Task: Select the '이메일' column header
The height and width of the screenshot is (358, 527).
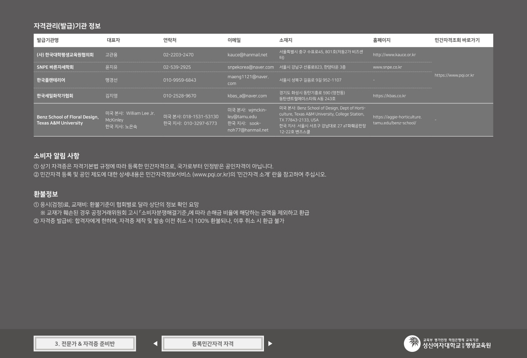Action: tap(234, 40)
